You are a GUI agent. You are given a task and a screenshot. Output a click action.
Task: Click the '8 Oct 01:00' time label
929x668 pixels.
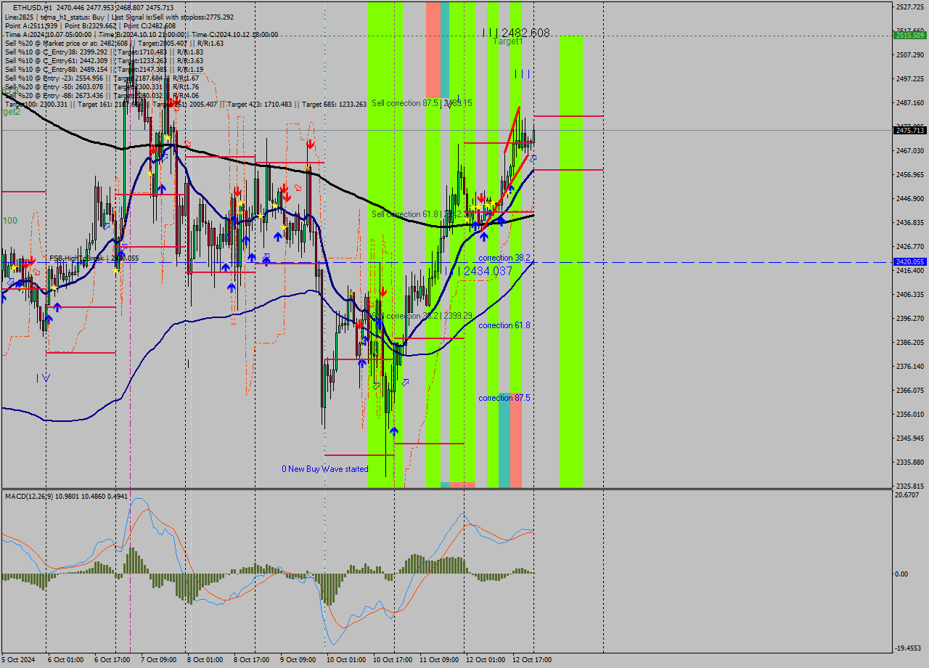(205, 660)
